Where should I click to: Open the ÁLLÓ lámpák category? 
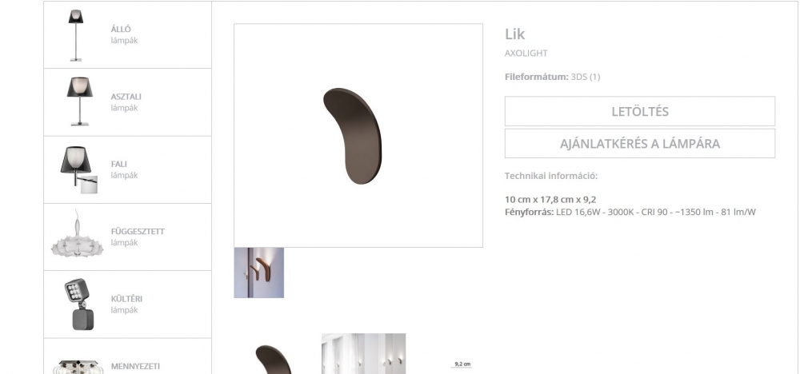124,34
